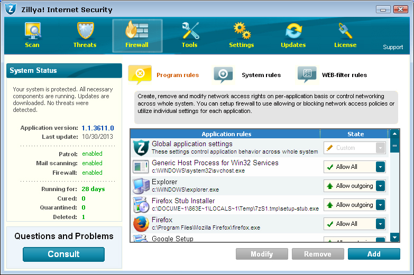Viewport: 414px width, 275px height.
Task: Click the State column header
Action: coord(355,134)
